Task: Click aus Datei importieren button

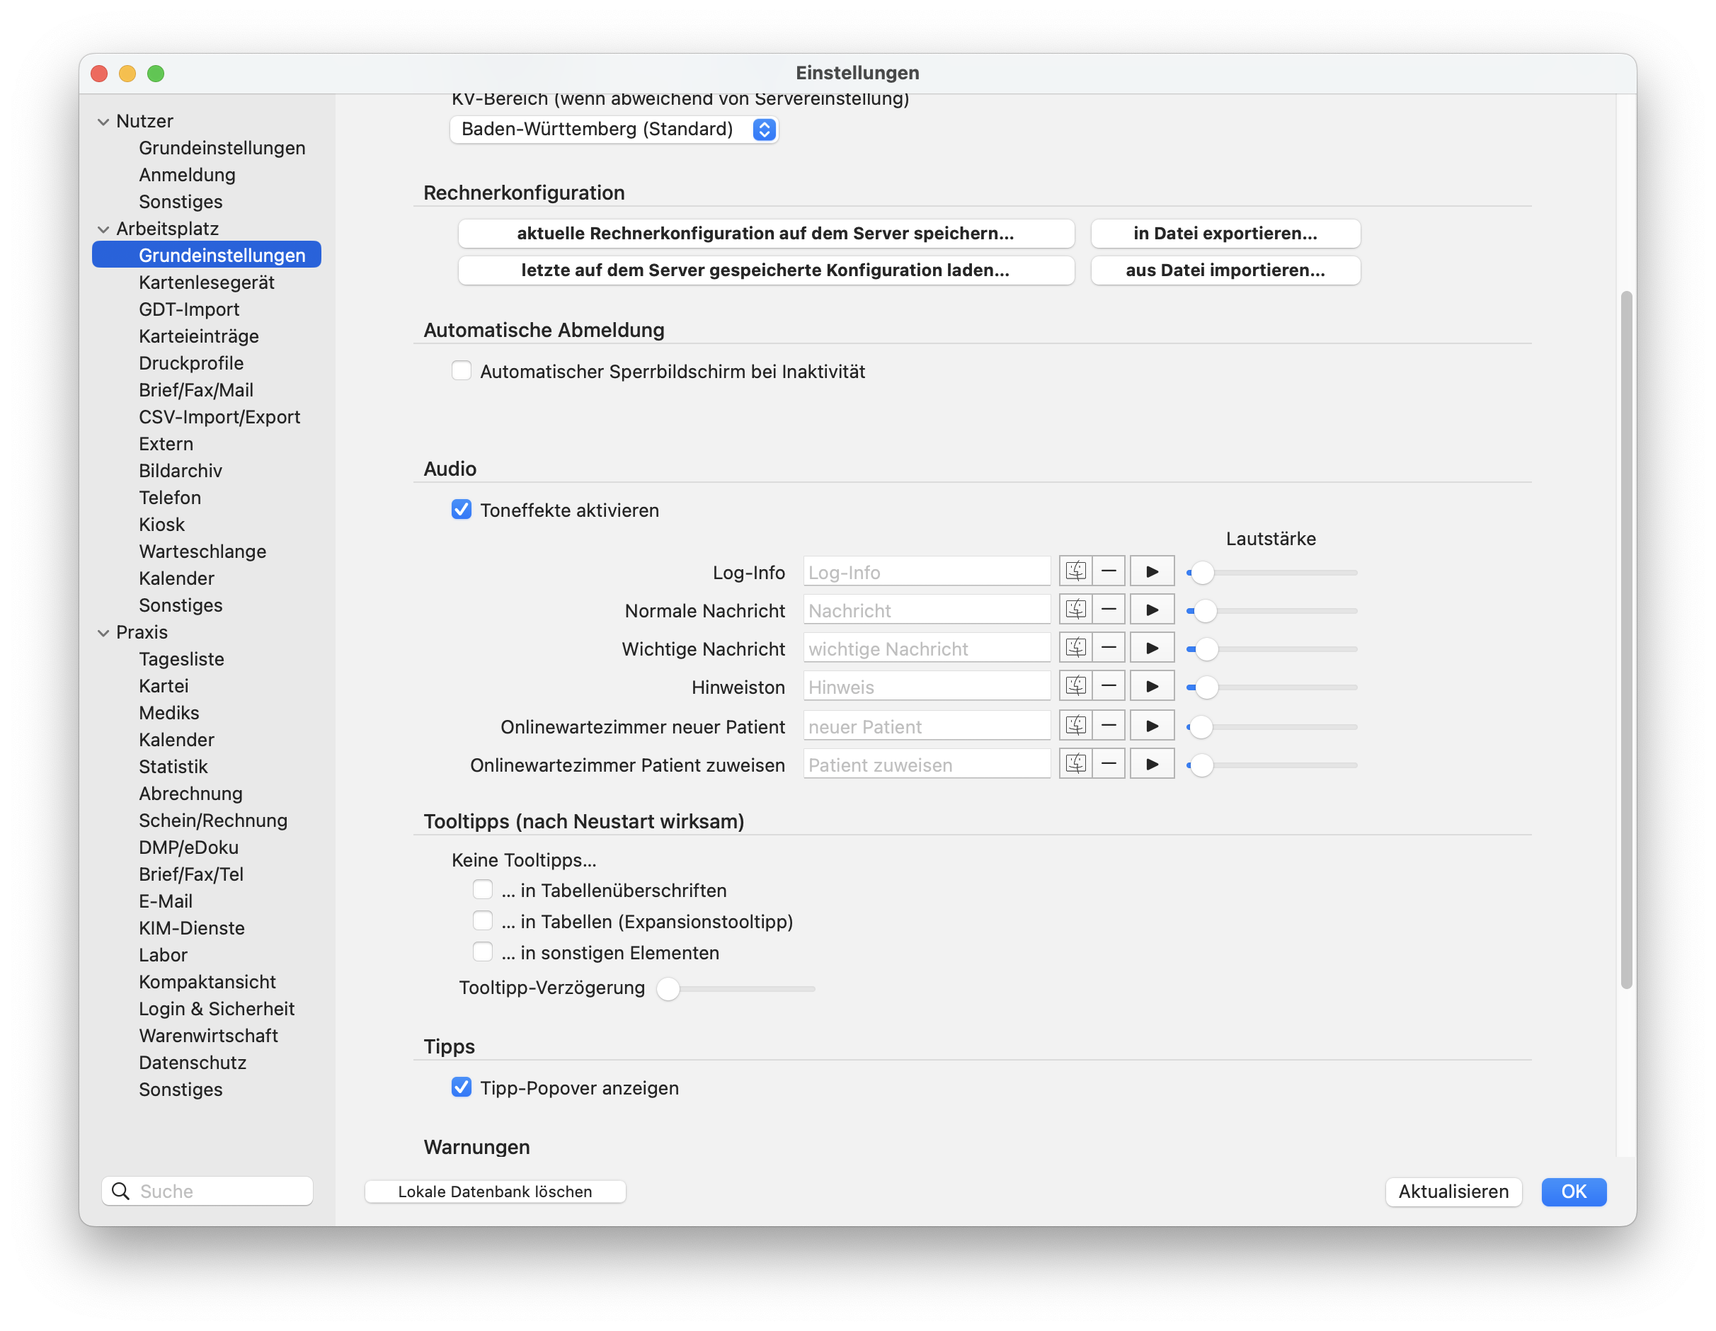Action: pos(1225,270)
